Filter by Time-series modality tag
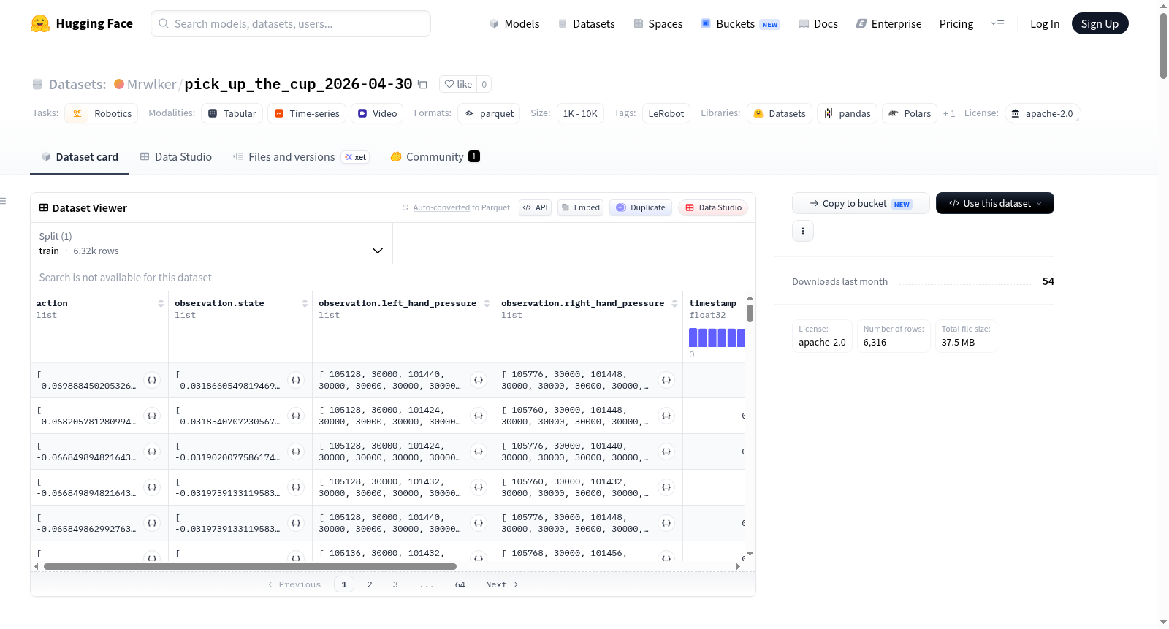Viewport: 1169px width, 629px height. pyautogui.click(x=307, y=113)
